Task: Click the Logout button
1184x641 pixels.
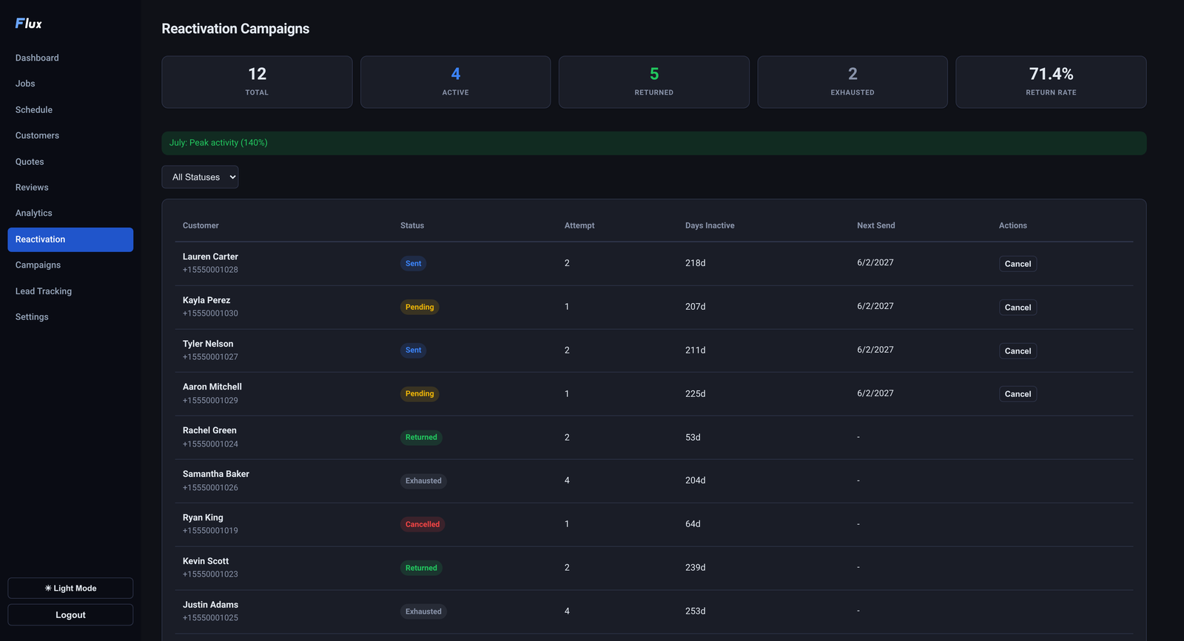Action: point(70,615)
